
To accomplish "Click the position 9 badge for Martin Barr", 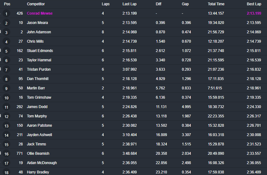I will [x=6, y=88].
